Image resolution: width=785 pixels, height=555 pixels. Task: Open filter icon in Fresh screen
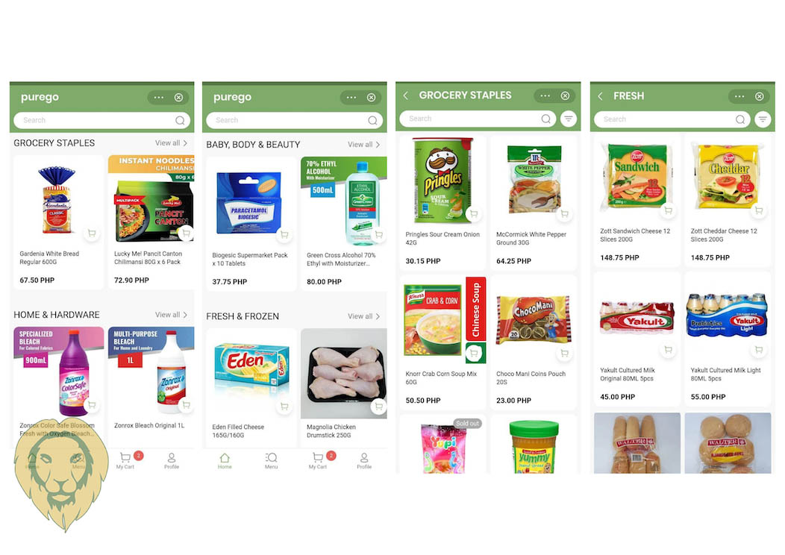(x=763, y=119)
